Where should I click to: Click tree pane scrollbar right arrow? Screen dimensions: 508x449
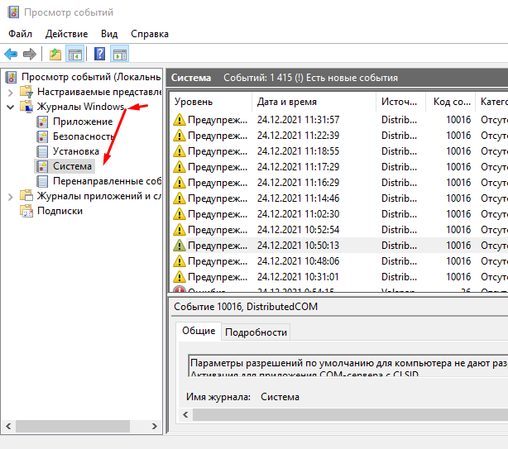click(155, 427)
